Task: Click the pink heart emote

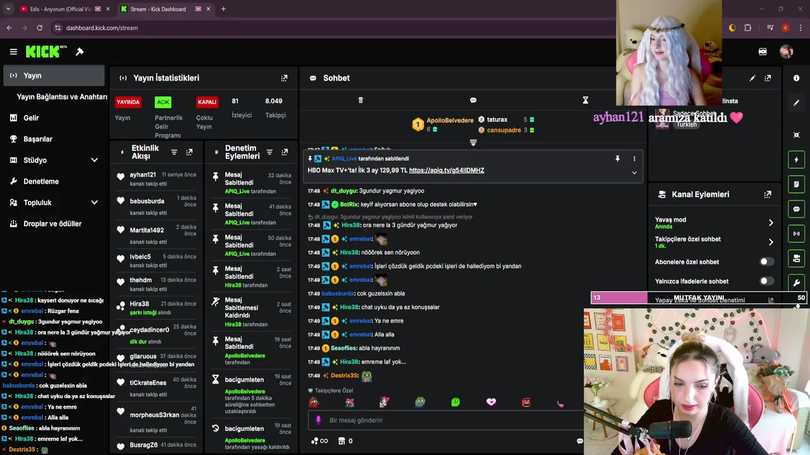Action: point(491,402)
